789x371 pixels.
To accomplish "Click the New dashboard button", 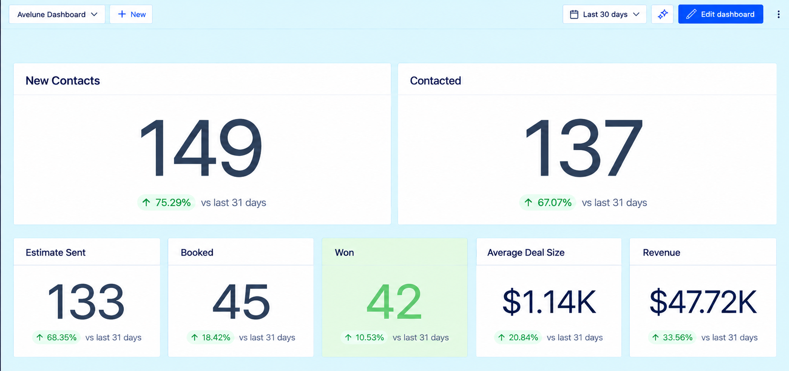I will [131, 14].
